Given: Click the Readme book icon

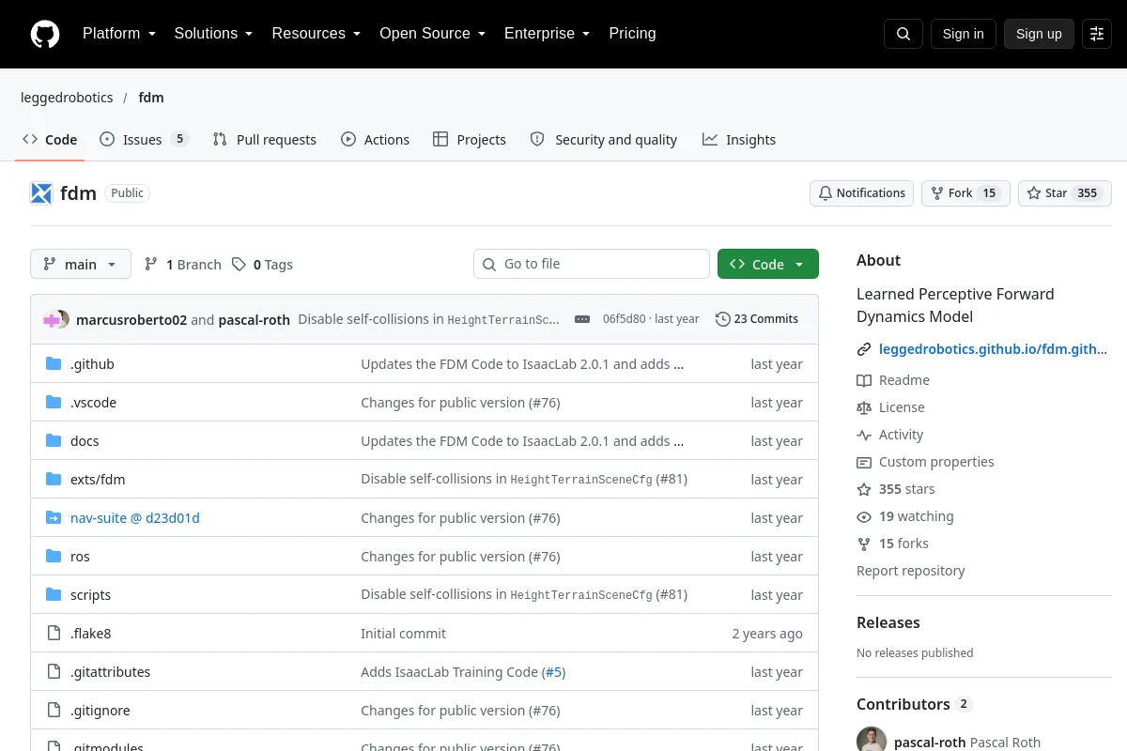Looking at the screenshot, I should coord(864,380).
